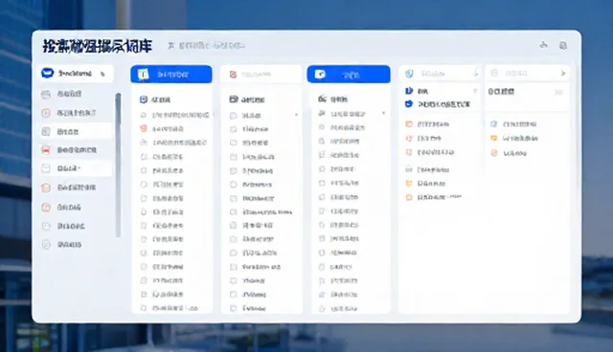The image size is (613, 352).
Task: Click the dark folder icon heading the second column list
Action: point(234,99)
